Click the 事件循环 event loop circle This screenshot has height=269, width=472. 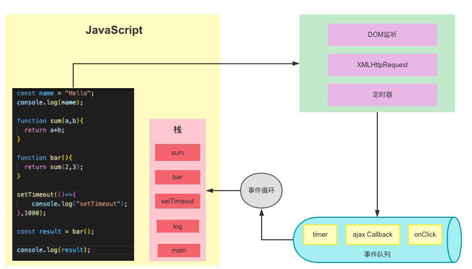click(261, 191)
